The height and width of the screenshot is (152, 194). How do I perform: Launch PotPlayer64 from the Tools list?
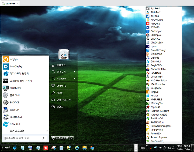tap(164, 130)
